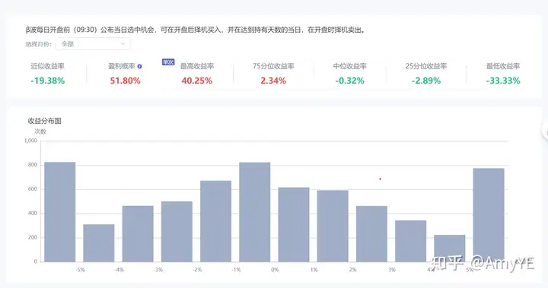Click the 次数 axis title
This screenshot has width=548, height=288.
coord(40,131)
